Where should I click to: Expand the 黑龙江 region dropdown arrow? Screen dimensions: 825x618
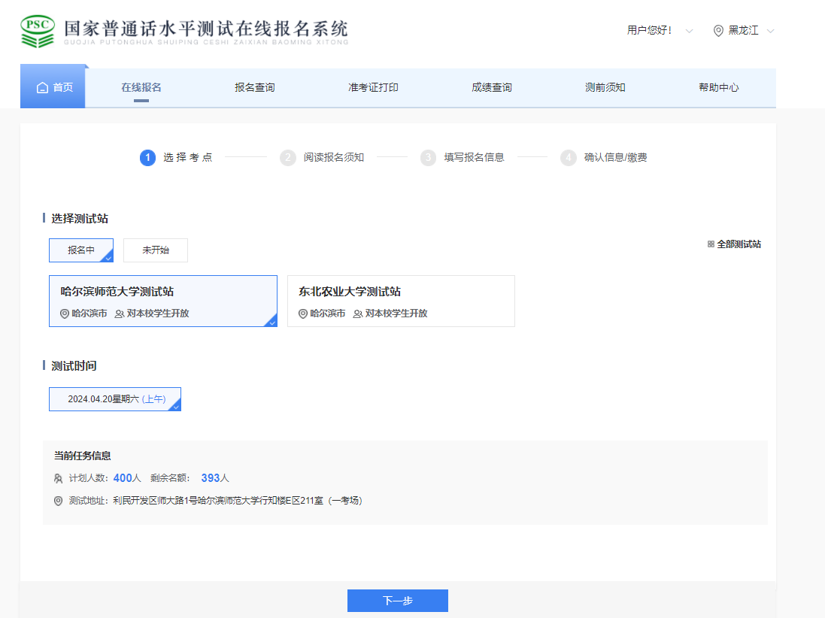click(771, 31)
